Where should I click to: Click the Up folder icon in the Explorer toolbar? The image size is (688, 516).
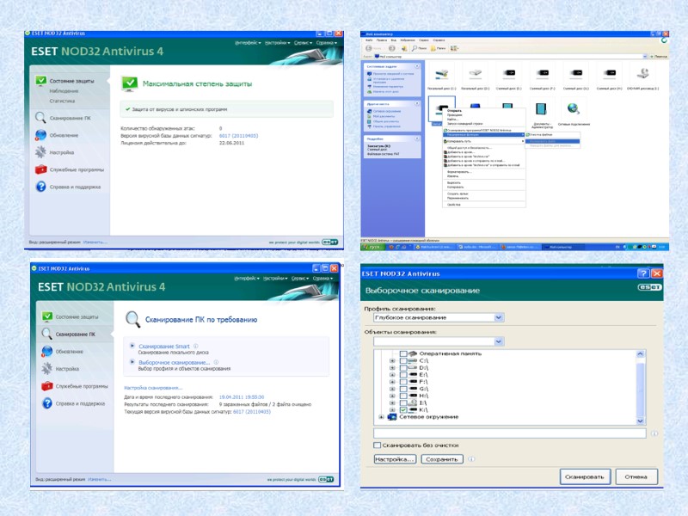tap(404, 48)
